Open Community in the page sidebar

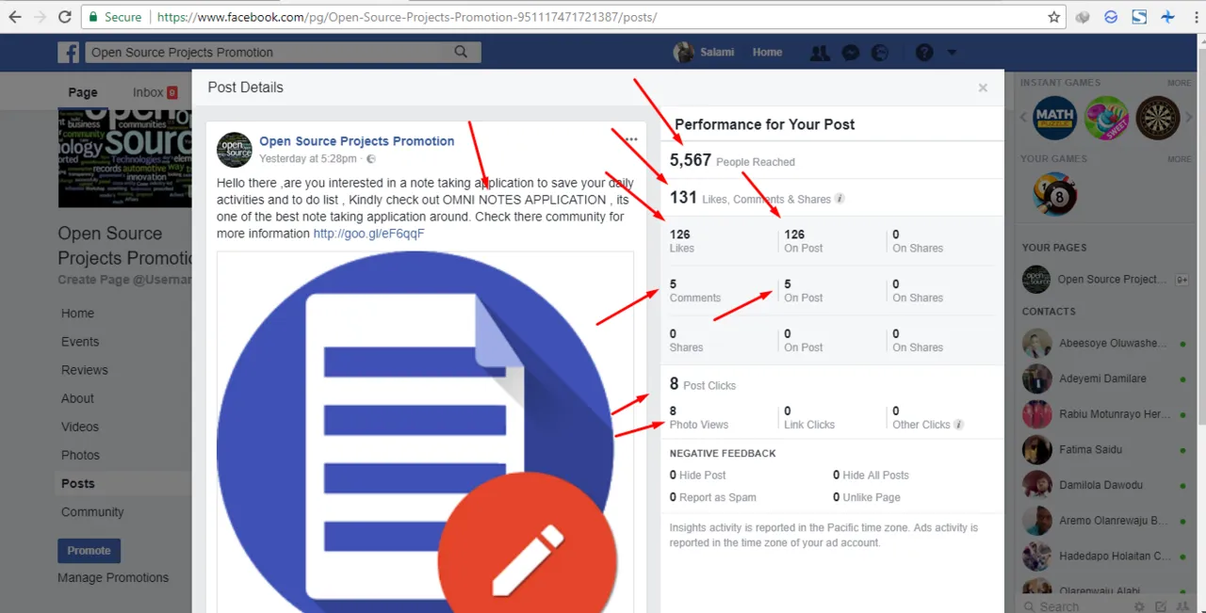[x=92, y=512]
